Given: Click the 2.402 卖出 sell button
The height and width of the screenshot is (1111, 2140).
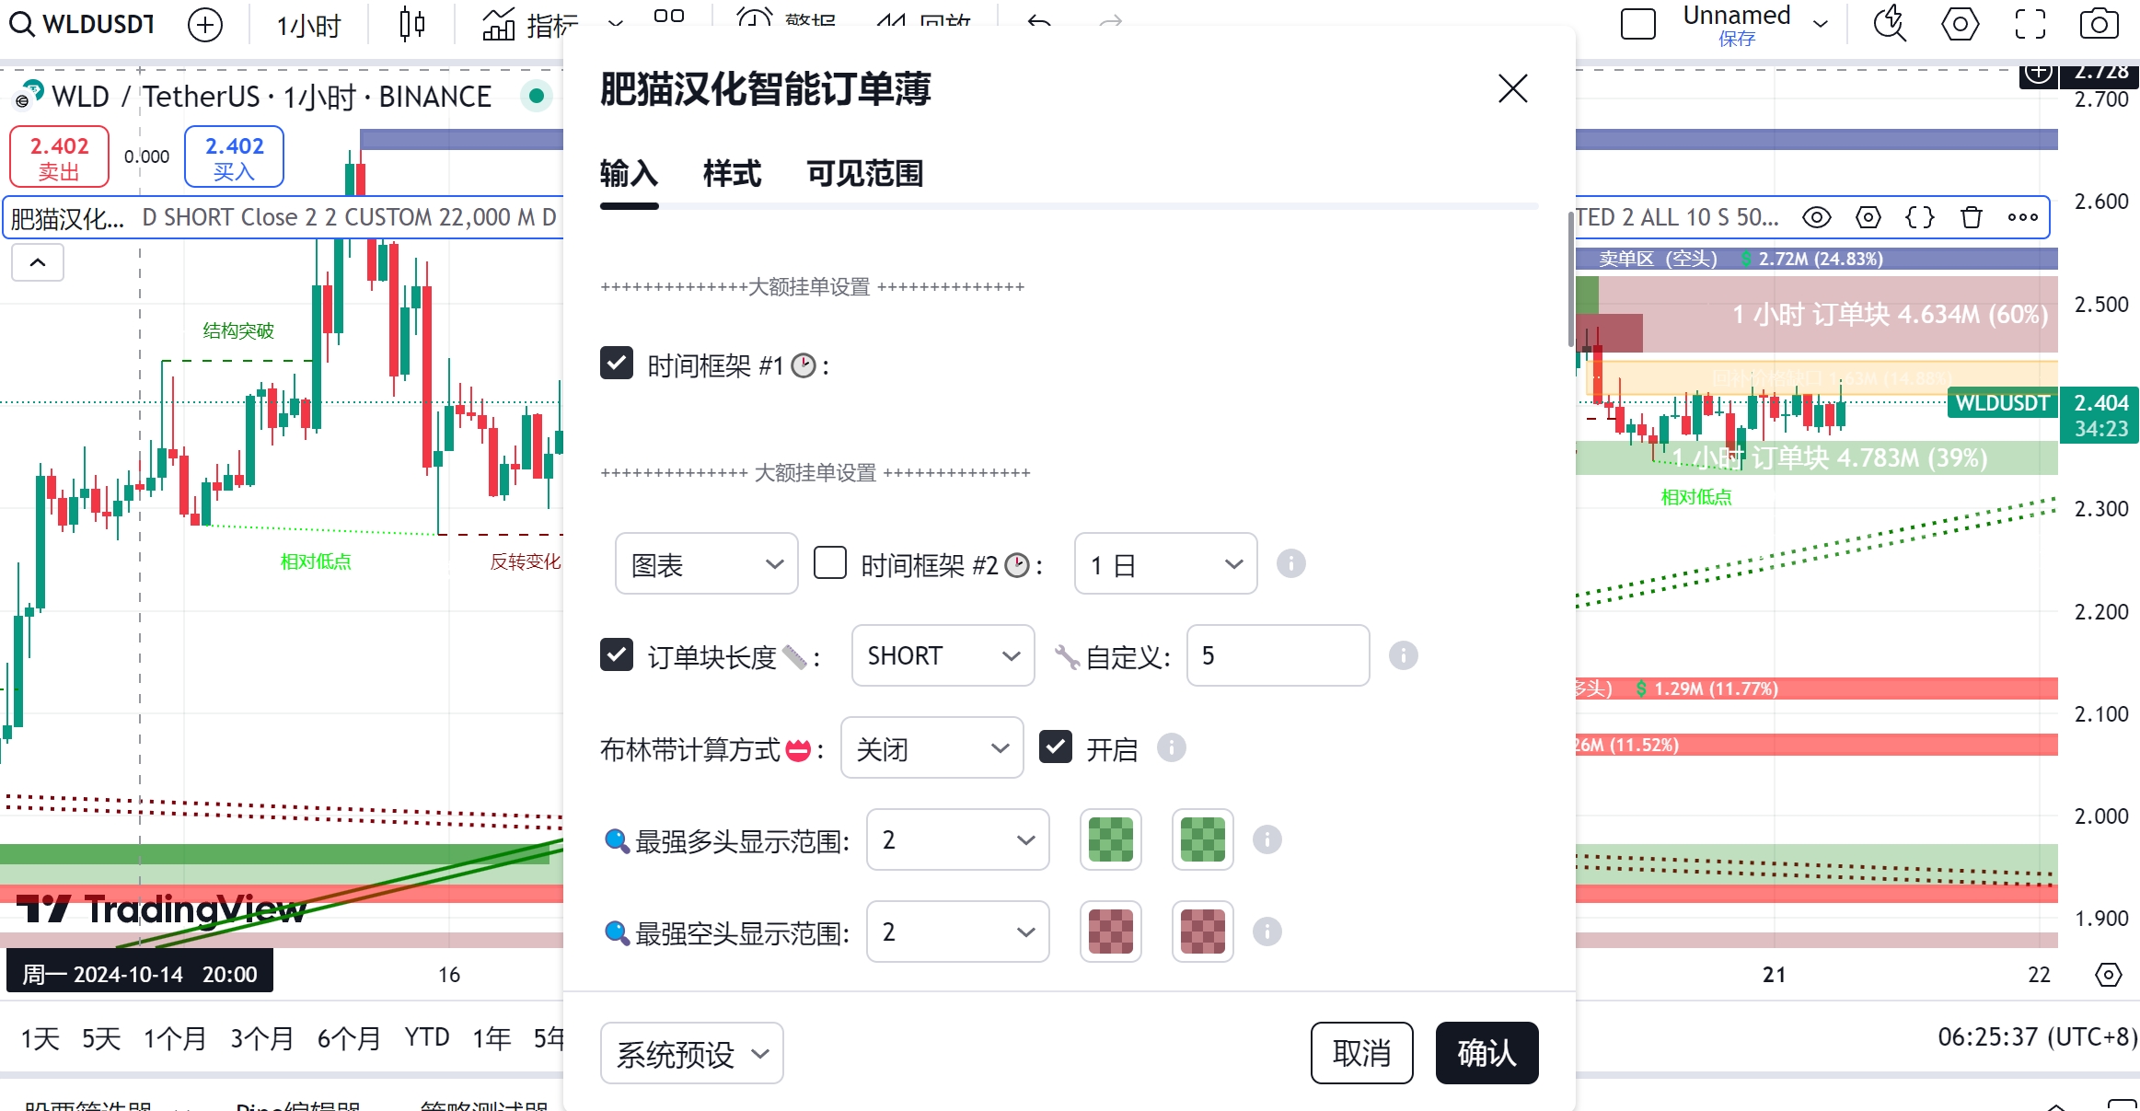Looking at the screenshot, I should (x=59, y=157).
